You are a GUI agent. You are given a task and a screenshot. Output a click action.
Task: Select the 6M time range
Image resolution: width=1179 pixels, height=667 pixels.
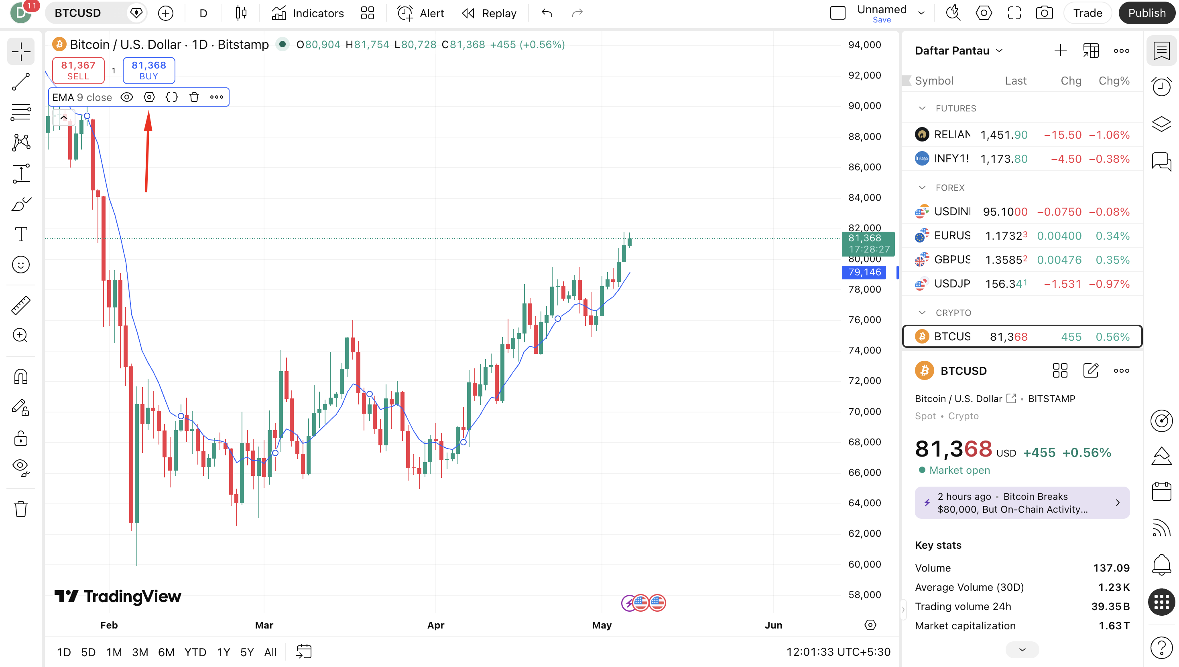pyautogui.click(x=166, y=652)
